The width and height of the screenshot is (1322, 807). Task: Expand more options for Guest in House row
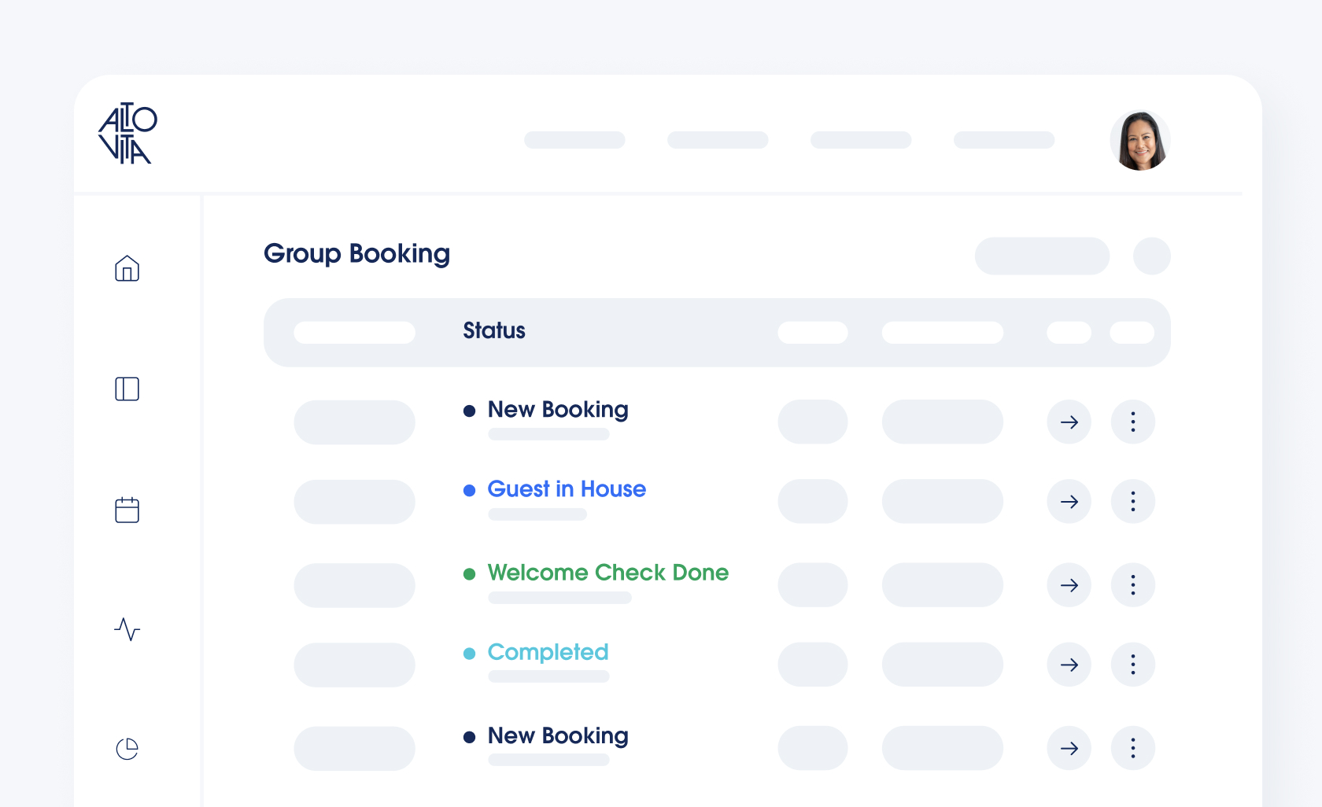coord(1132,502)
